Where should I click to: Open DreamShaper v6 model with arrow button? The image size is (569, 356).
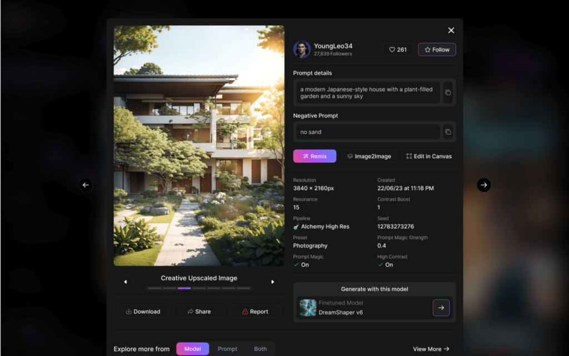tap(441, 308)
